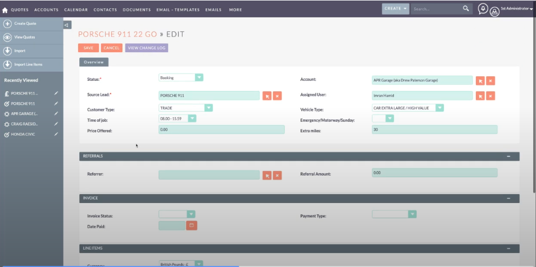Click the home icon in top navigation
The height and width of the screenshot is (267, 536).
click(6, 10)
